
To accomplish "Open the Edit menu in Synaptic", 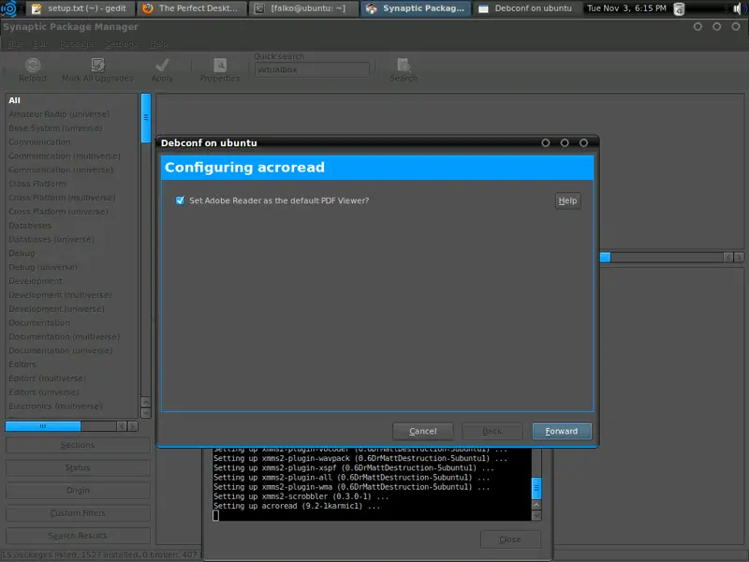I will click(40, 44).
